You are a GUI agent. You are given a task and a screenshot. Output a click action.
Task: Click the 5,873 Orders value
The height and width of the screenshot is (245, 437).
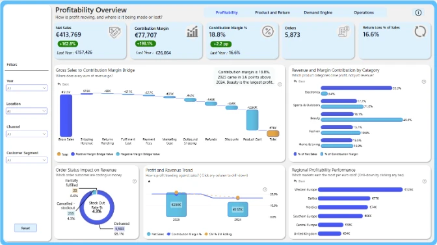point(293,35)
